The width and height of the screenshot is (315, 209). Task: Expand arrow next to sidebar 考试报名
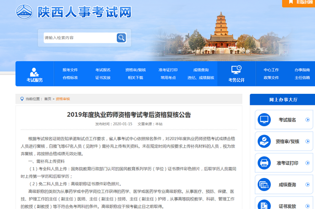tap(307, 119)
